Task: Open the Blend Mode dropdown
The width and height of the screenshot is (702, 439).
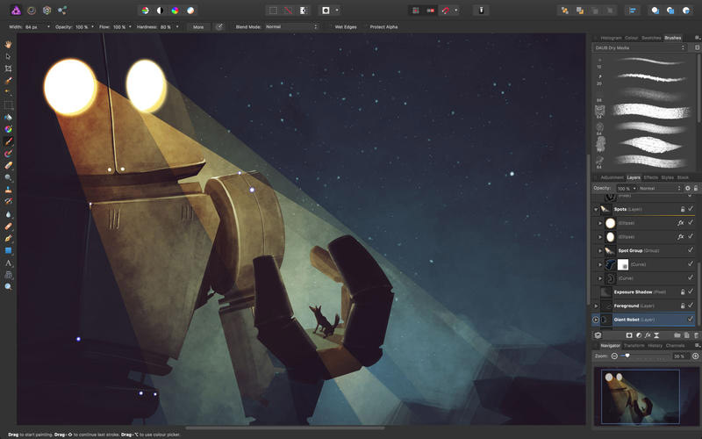Action: [291, 27]
